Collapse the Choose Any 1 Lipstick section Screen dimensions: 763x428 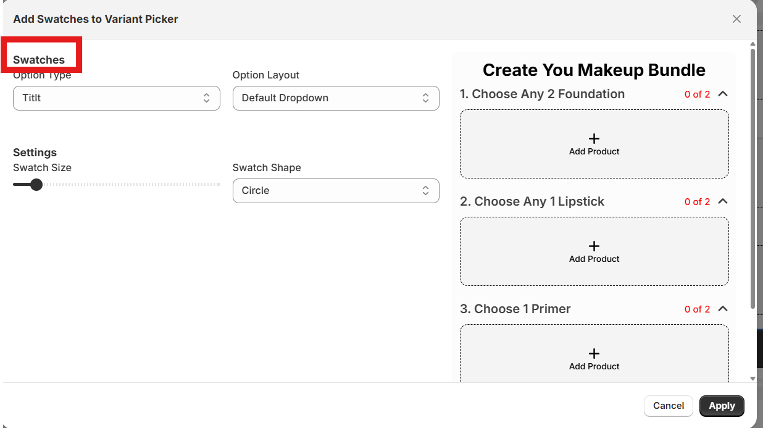pyautogui.click(x=723, y=201)
